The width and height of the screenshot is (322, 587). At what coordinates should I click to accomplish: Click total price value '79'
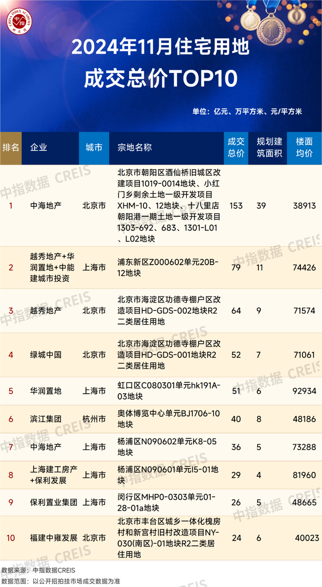236,267
